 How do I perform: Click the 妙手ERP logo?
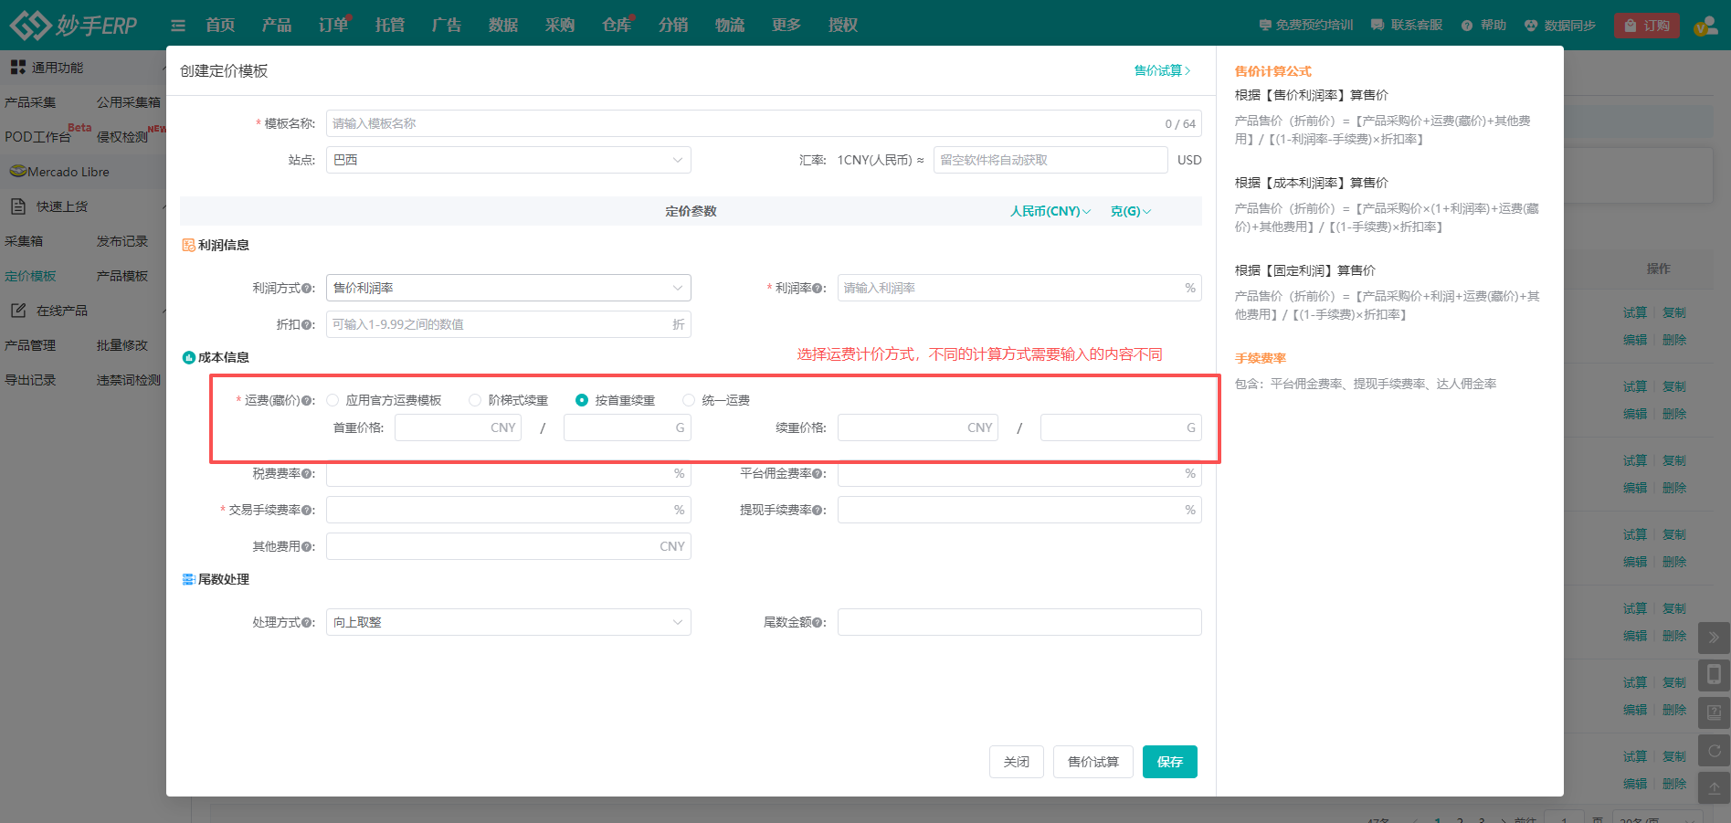pos(73,25)
